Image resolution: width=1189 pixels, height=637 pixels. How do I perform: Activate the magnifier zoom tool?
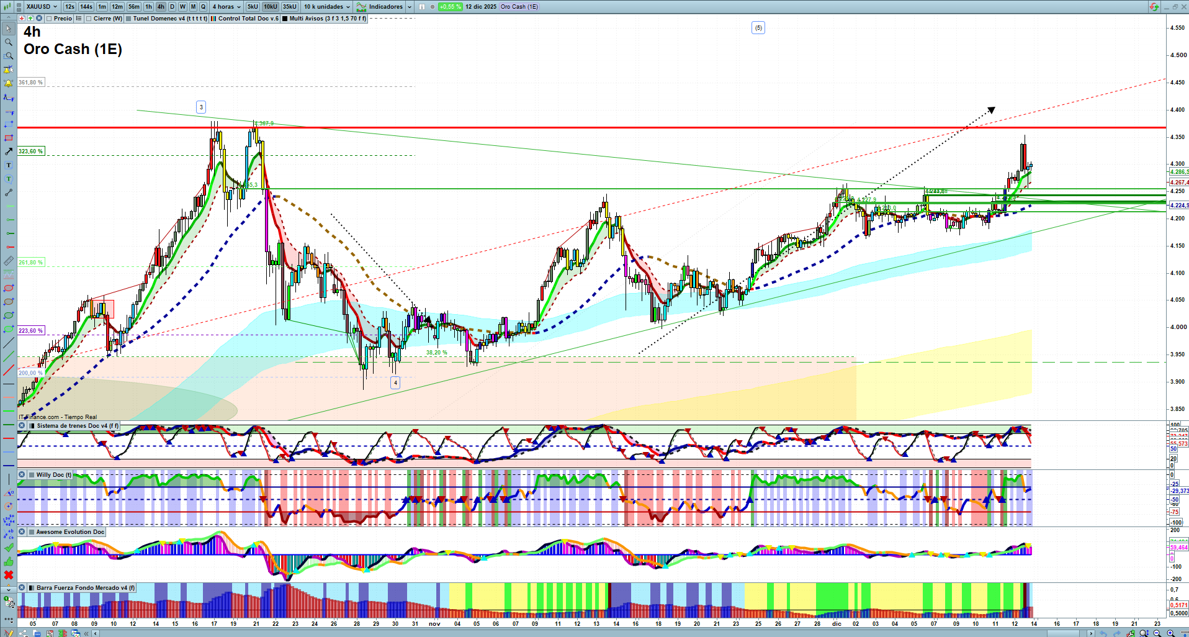tap(9, 42)
